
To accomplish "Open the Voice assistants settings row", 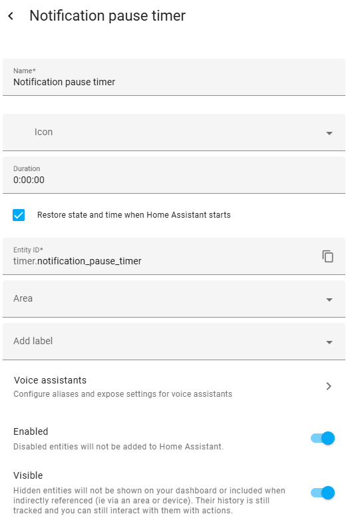I will click(x=174, y=387).
